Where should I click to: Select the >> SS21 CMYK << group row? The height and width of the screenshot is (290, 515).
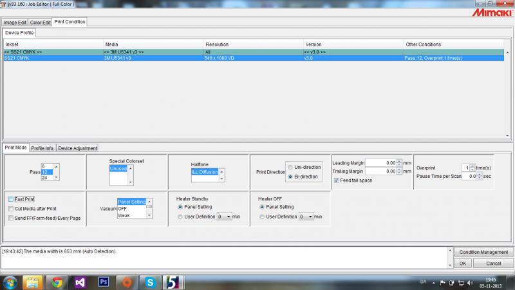[x=254, y=52]
